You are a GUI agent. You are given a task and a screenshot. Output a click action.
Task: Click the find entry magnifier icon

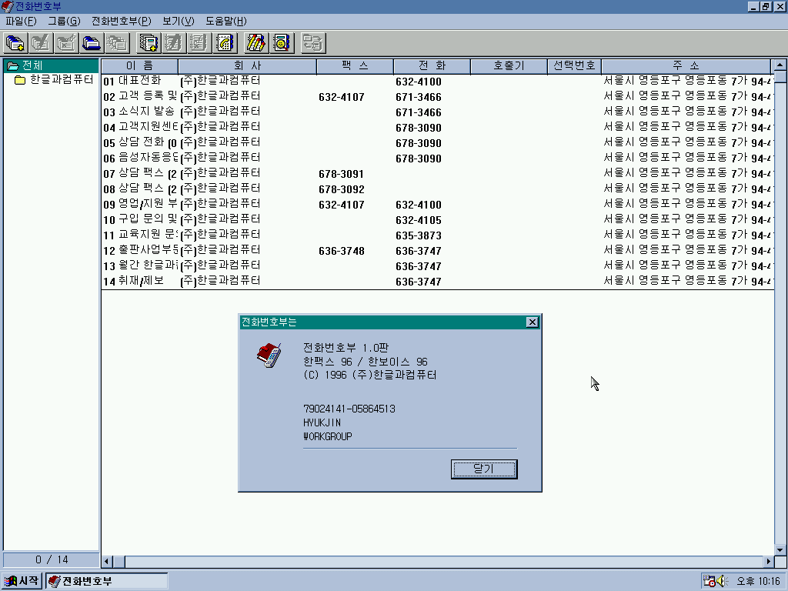pos(282,43)
